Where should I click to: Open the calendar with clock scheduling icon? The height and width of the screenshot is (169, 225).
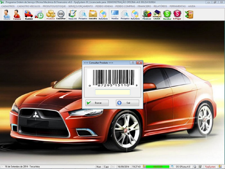click(39, 14)
